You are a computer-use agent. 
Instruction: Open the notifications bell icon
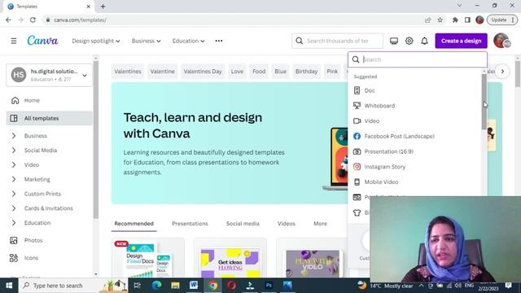(424, 41)
